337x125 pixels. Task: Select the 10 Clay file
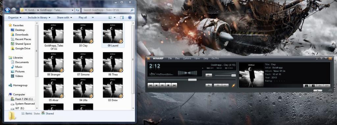click(x=83, y=35)
